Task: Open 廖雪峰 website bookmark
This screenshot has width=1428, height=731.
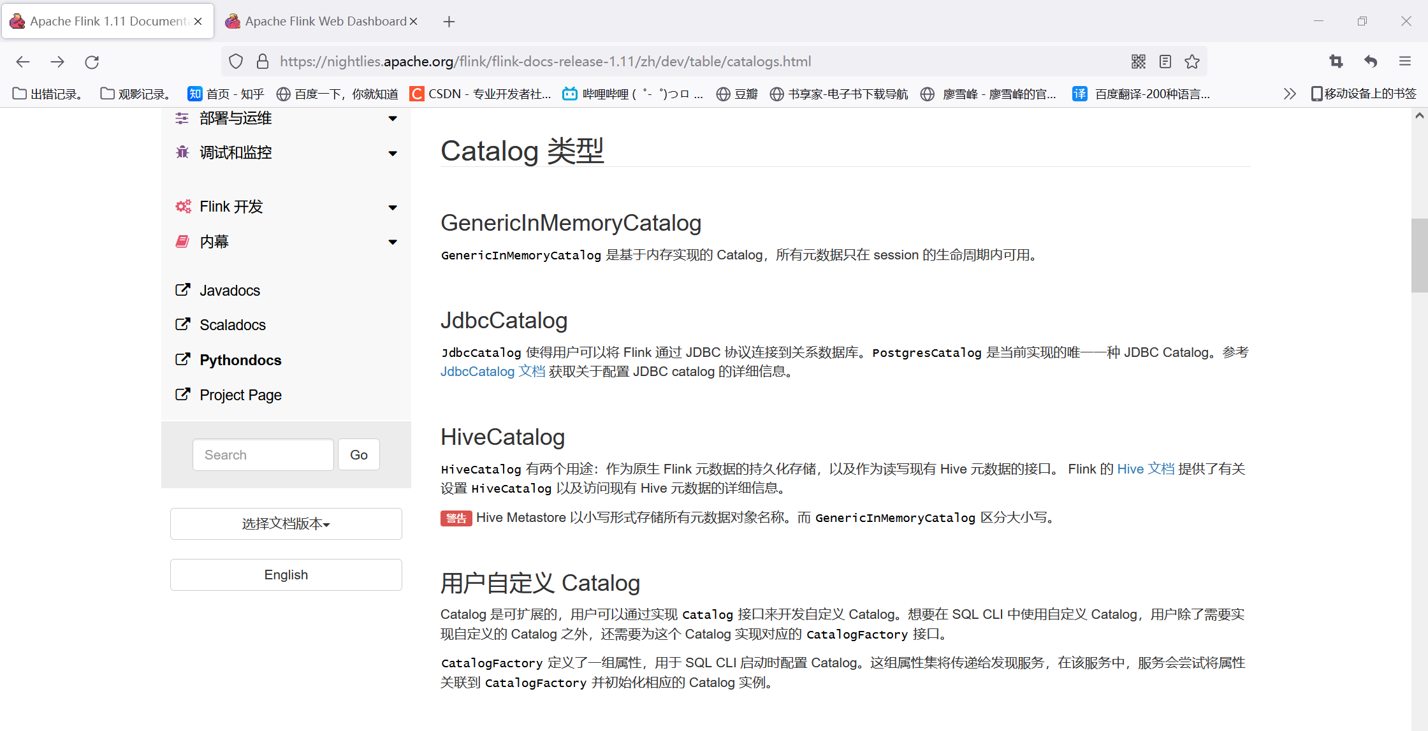Action: pos(989,94)
